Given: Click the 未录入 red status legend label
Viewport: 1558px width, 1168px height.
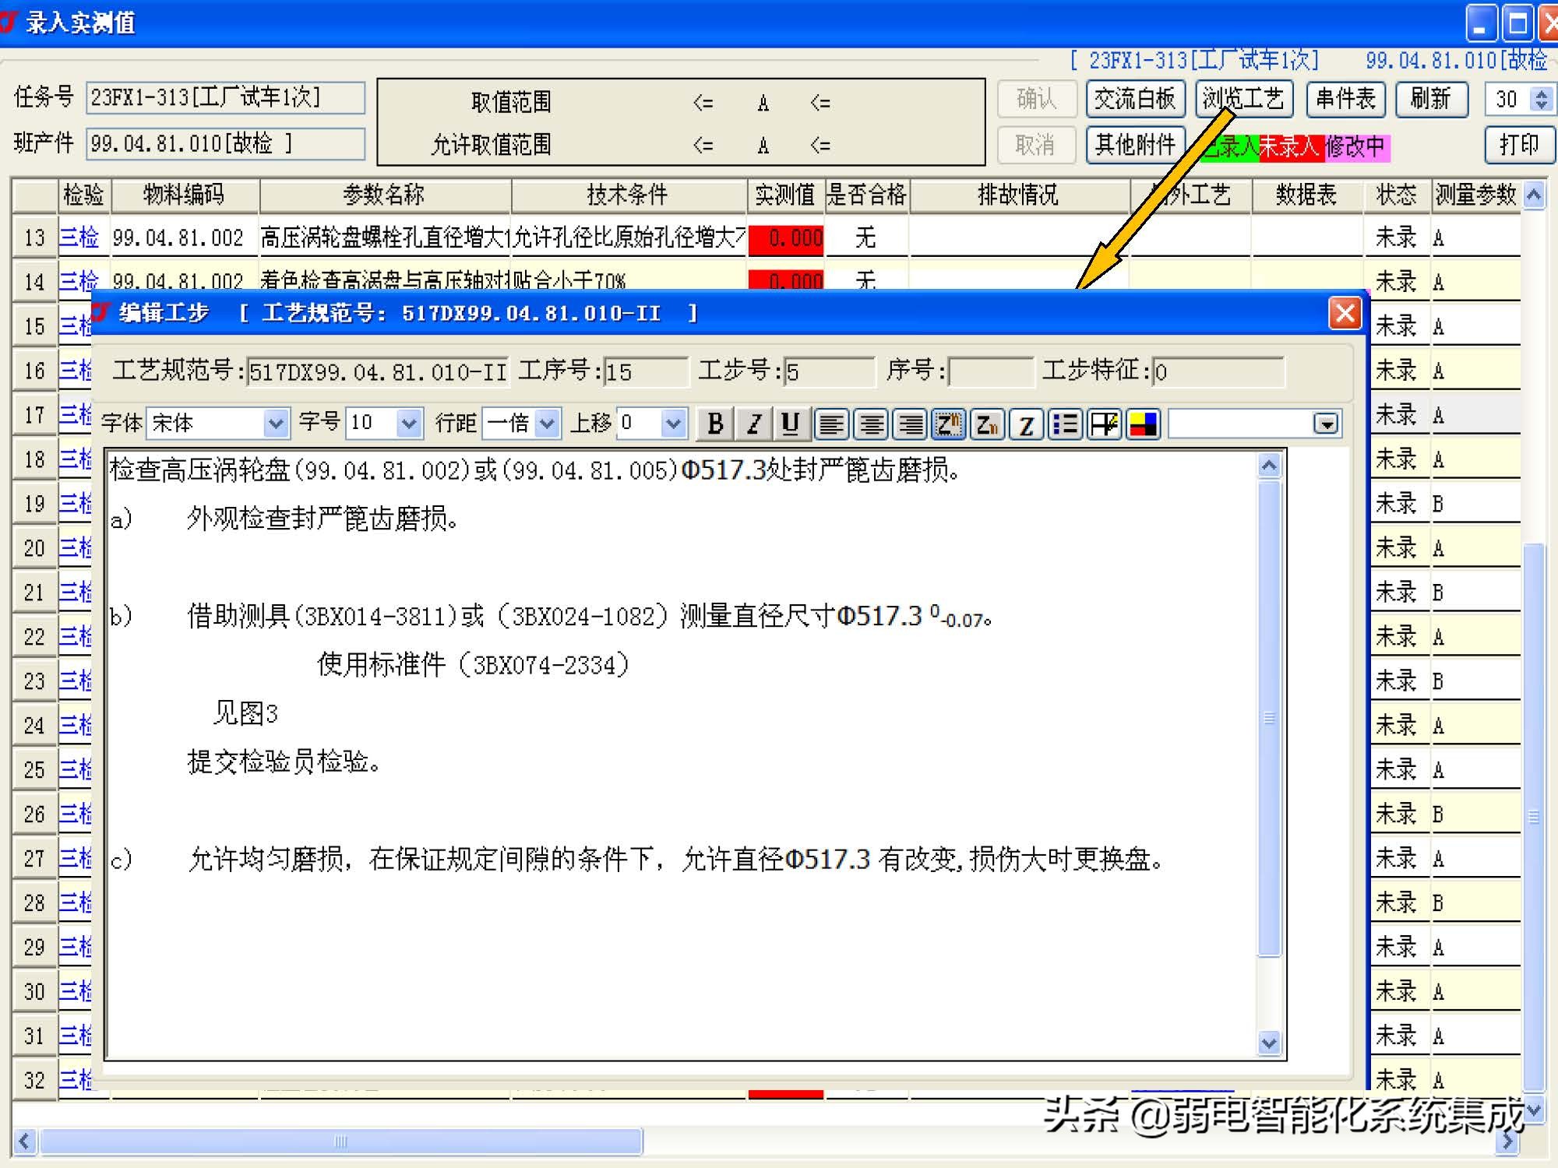Looking at the screenshot, I should pyautogui.click(x=1291, y=146).
